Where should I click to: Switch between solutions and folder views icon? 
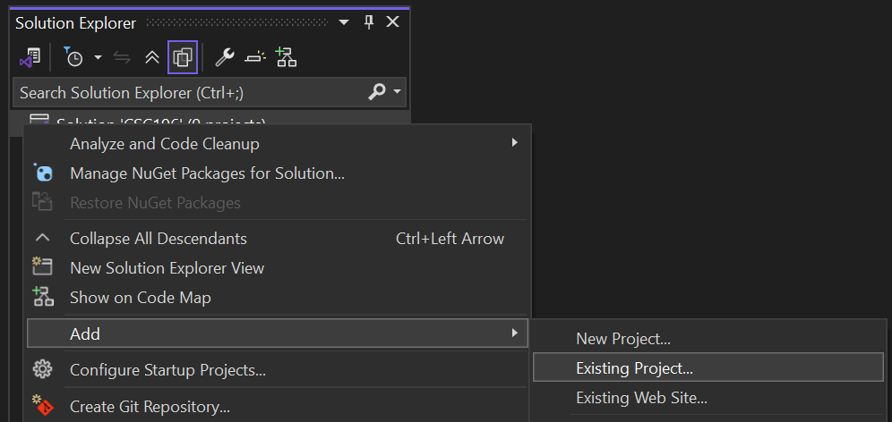coord(30,57)
